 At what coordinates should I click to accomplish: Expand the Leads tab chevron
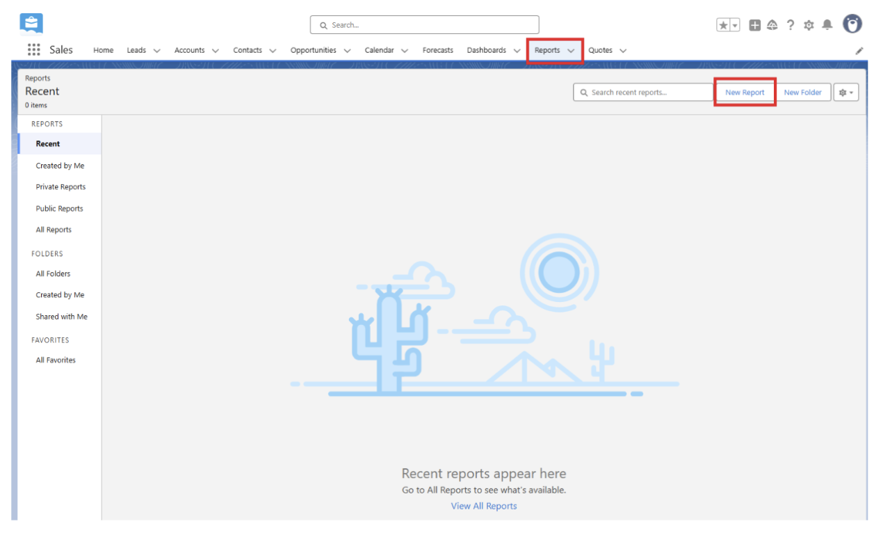156,51
